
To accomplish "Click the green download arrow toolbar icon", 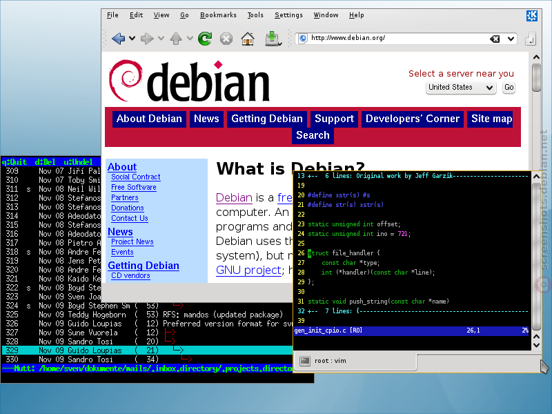I will (273, 39).
